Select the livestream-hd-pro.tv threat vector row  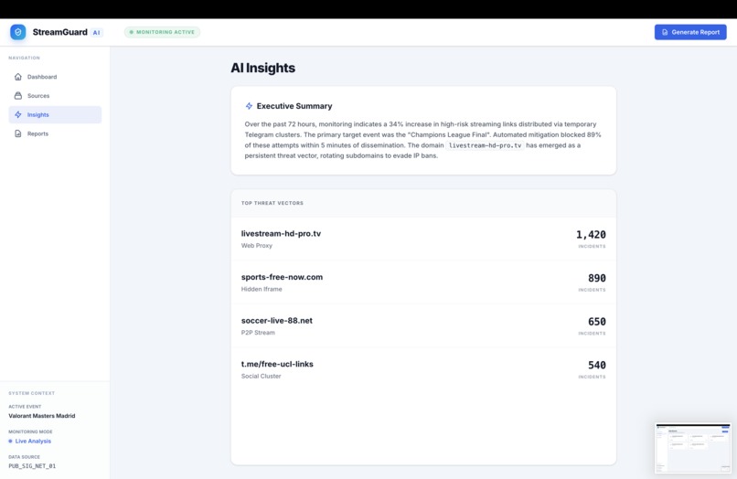(x=423, y=239)
